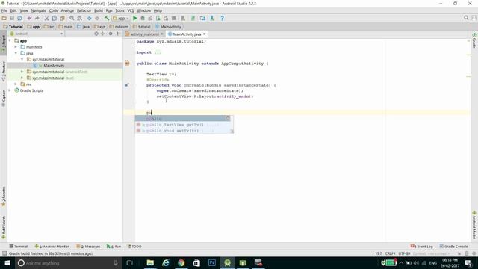Click the scroll from source target icon

pos(96,34)
